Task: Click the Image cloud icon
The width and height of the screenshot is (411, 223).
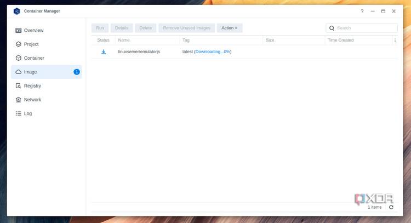Action: point(18,72)
